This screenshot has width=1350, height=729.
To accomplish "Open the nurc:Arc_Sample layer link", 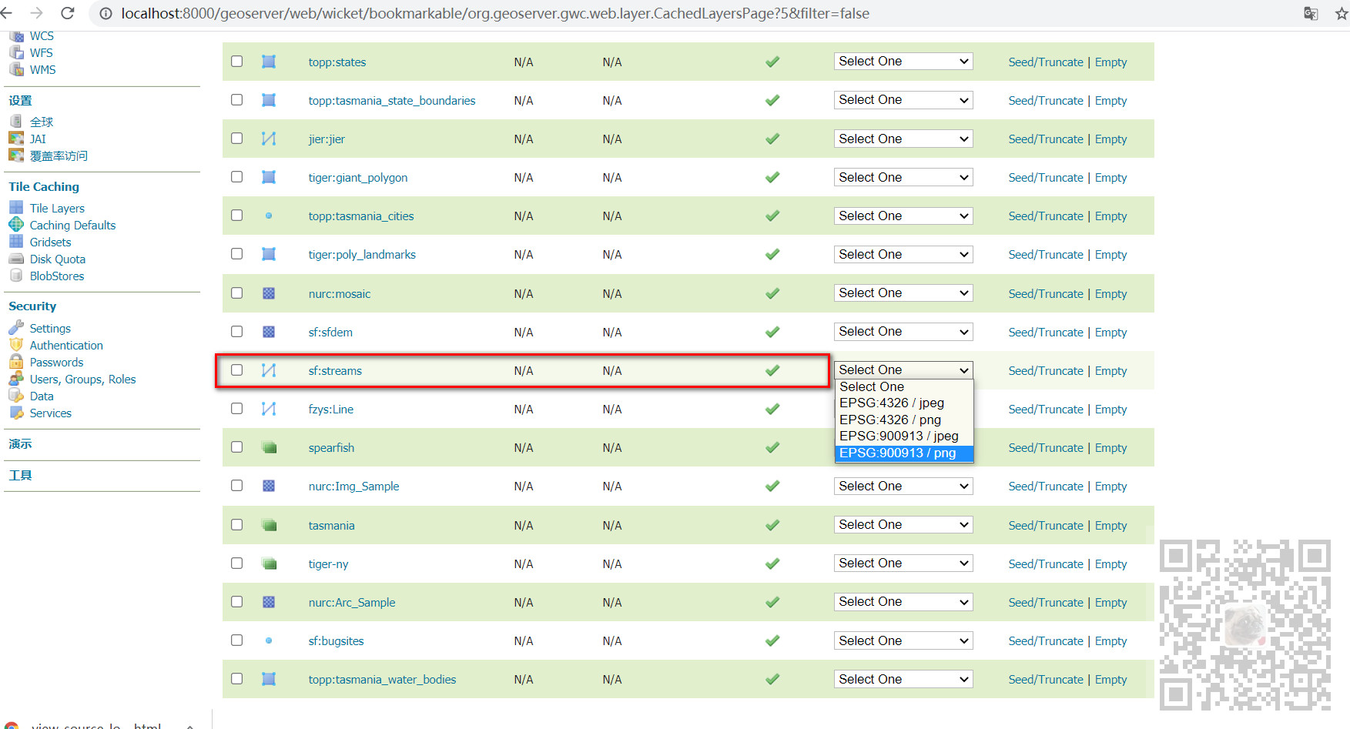I will tap(352, 602).
